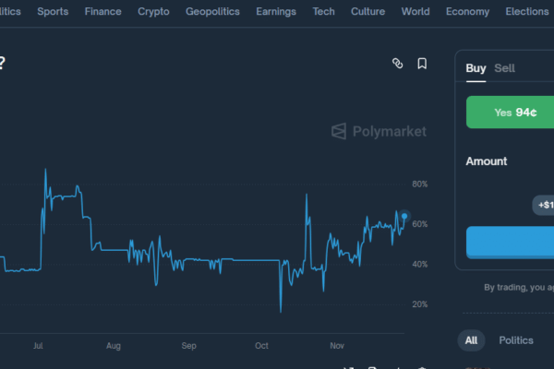Click the Polymarket logo watermark
554x369 pixels.
[x=379, y=131]
